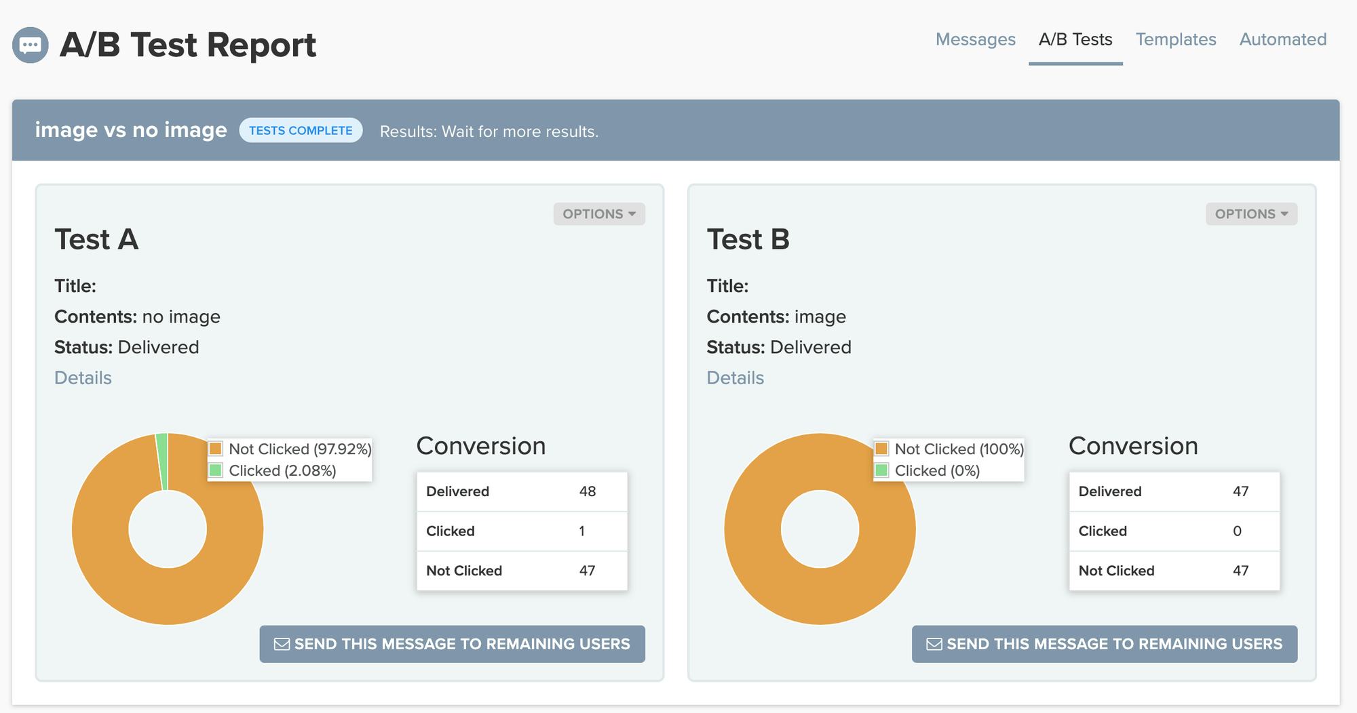Click the chat bubble app logo
This screenshot has width=1357, height=713.
30,45
